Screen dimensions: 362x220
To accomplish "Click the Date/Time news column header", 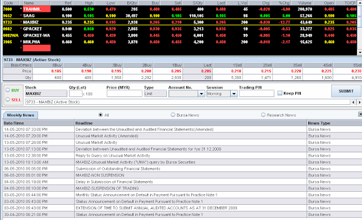I will [38, 123].
